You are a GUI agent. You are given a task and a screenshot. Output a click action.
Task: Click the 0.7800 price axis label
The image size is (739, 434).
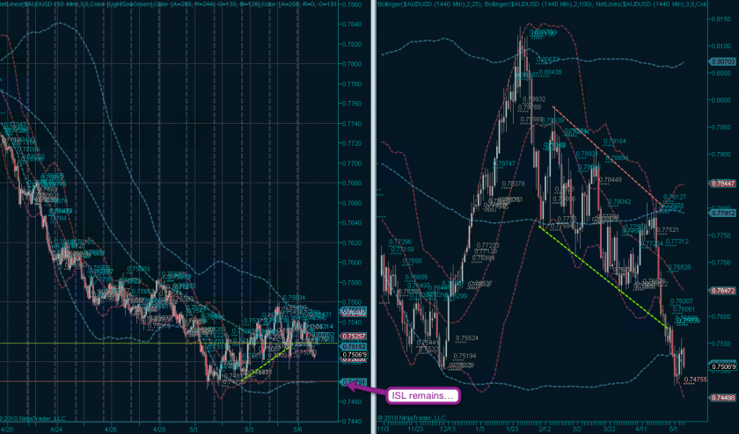pyautogui.click(x=352, y=64)
